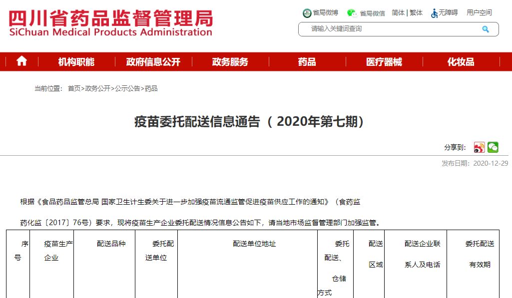
Task: Open the 省局微博 Weibo link icon
Action: coord(307,13)
